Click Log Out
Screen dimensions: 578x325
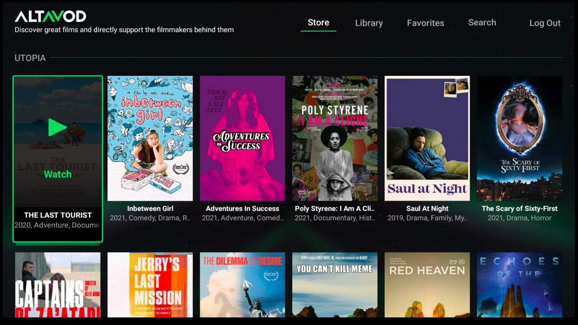coord(545,23)
